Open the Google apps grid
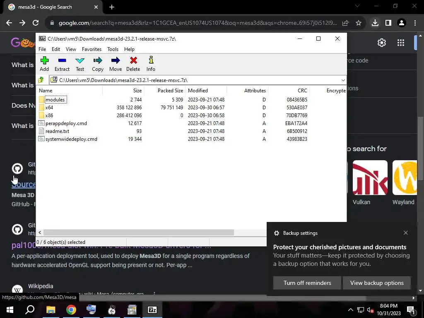The width and height of the screenshot is (424, 318). click(x=401, y=43)
